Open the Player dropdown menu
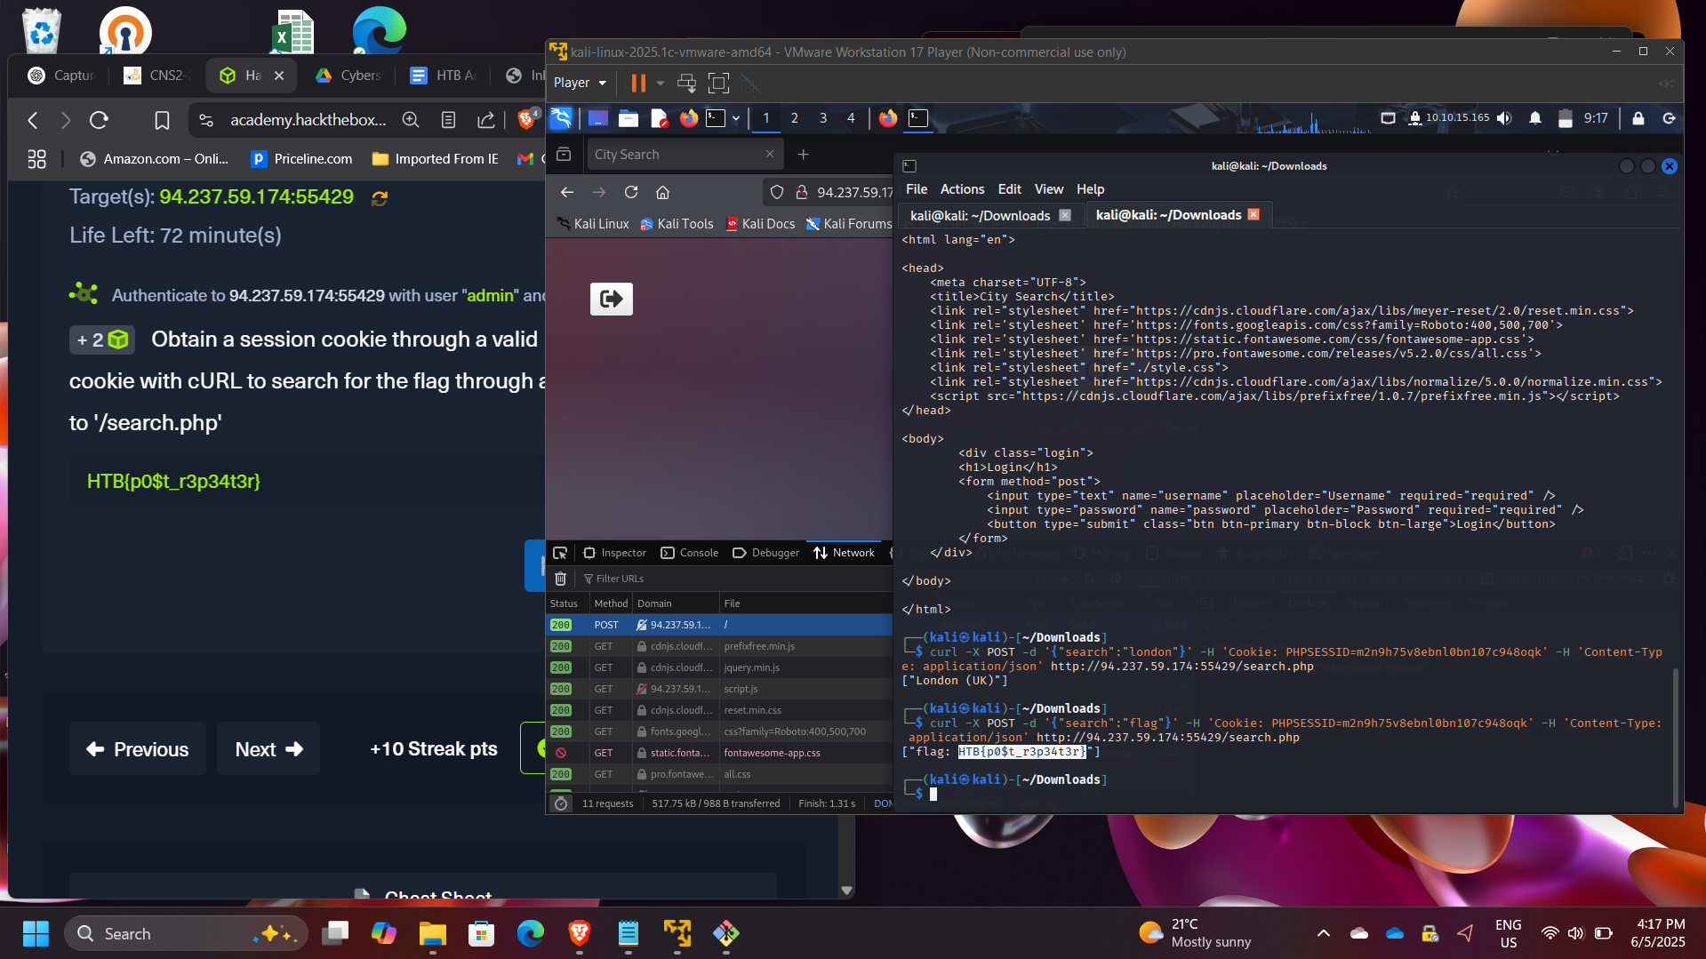Viewport: 1706px width, 959px height. pos(580,83)
